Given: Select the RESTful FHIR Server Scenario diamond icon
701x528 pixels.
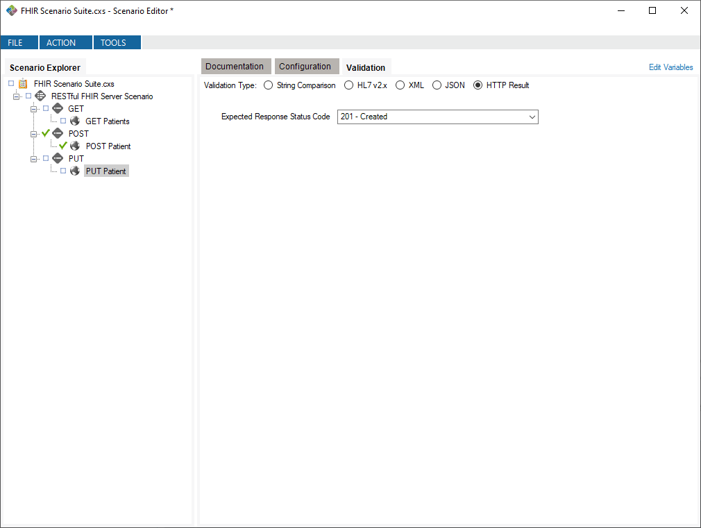Looking at the screenshot, I should 40,96.
